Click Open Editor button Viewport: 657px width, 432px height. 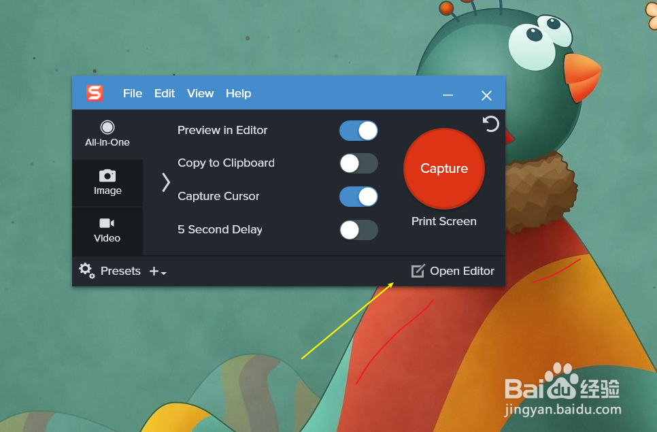pos(452,271)
